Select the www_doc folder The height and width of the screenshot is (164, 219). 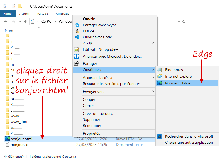click(x=19, y=122)
